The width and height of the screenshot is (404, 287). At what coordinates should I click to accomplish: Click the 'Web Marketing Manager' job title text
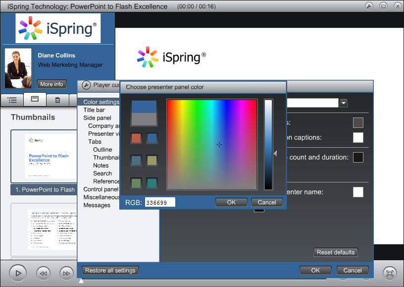[70, 65]
